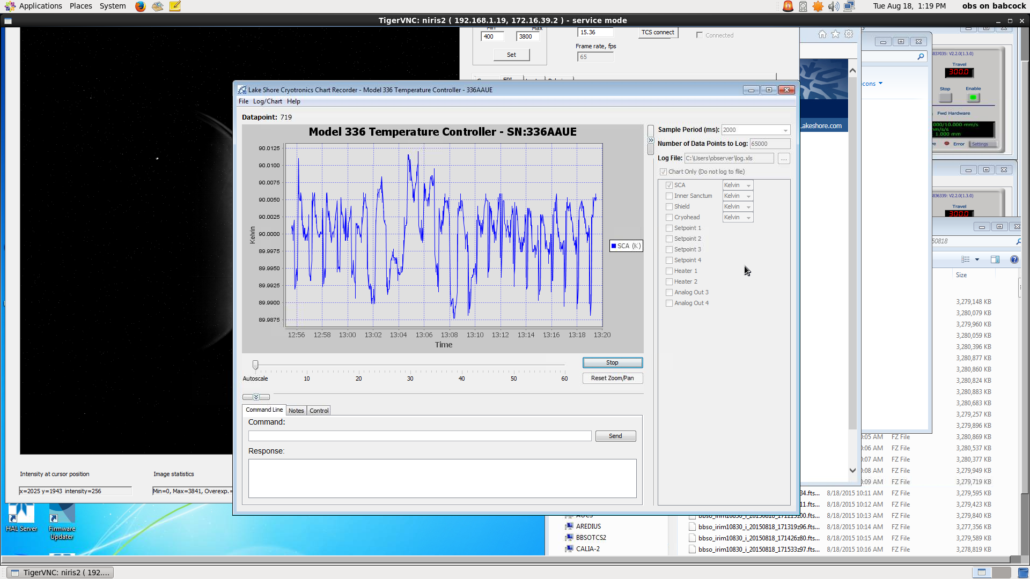1030x579 pixels.
Task: Click the BBSOTCS2 network computer icon
Action: (x=569, y=538)
